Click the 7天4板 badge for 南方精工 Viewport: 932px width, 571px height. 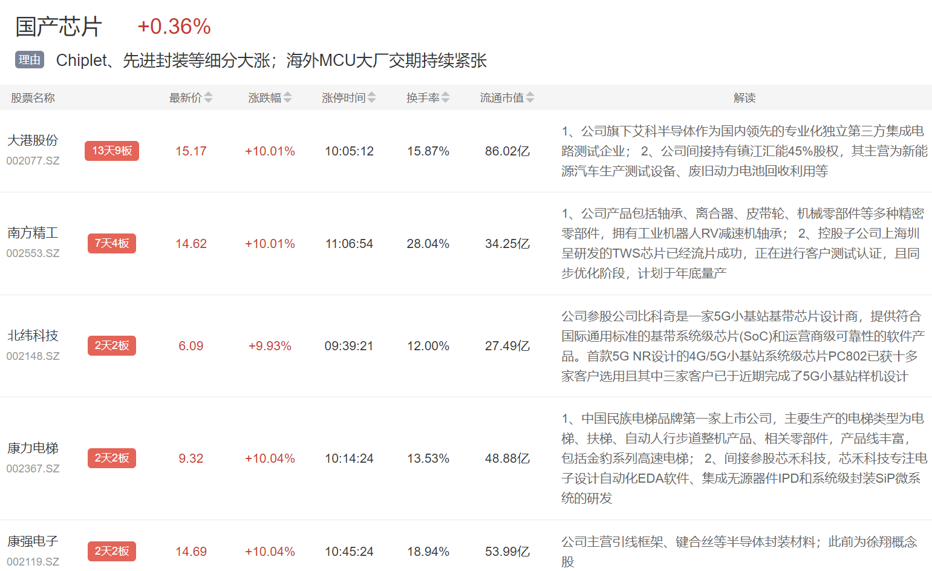coord(112,243)
